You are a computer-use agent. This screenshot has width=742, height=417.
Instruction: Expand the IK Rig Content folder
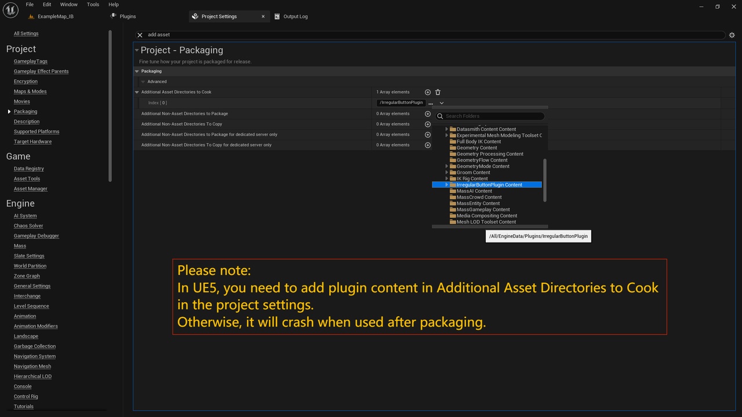447,178
